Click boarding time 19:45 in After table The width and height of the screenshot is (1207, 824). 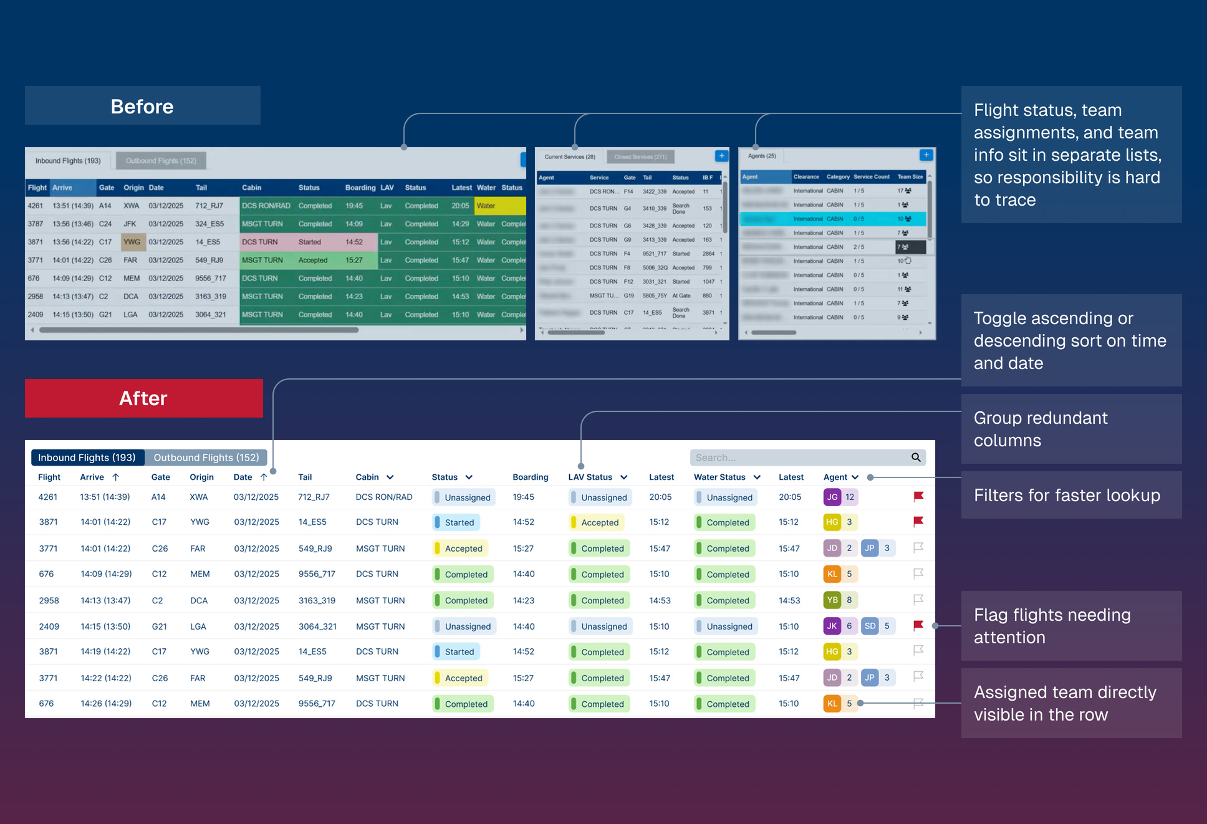(x=524, y=497)
